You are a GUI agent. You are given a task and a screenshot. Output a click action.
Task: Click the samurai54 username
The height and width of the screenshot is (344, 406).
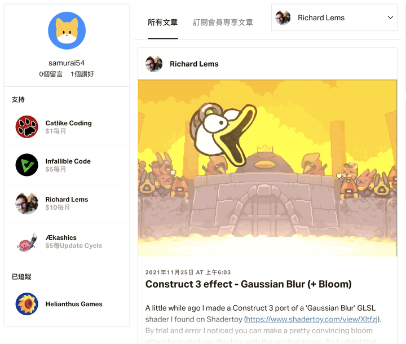click(67, 63)
